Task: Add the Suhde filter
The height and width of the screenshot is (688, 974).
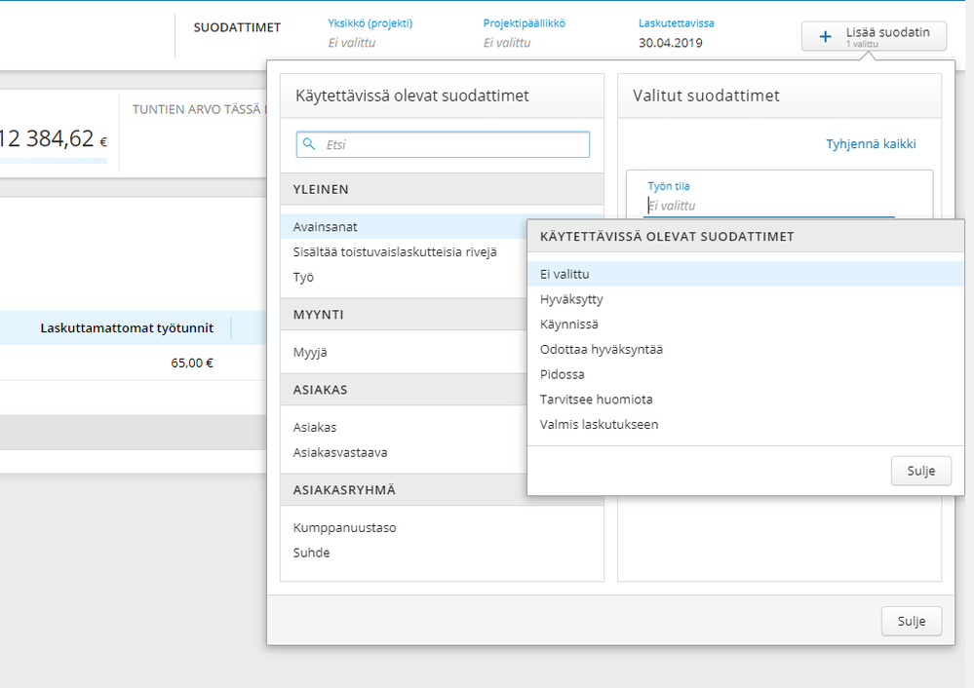Action: [x=442, y=553]
